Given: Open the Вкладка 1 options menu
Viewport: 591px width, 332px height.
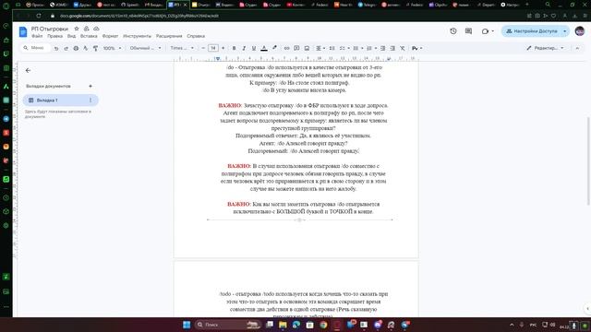Looking at the screenshot, I should 90,101.
